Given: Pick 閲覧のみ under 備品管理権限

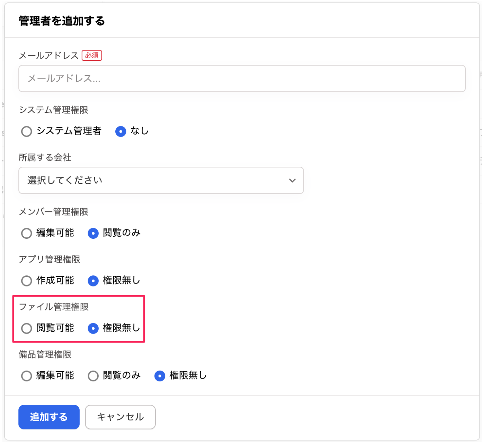Looking at the screenshot, I should (93, 376).
